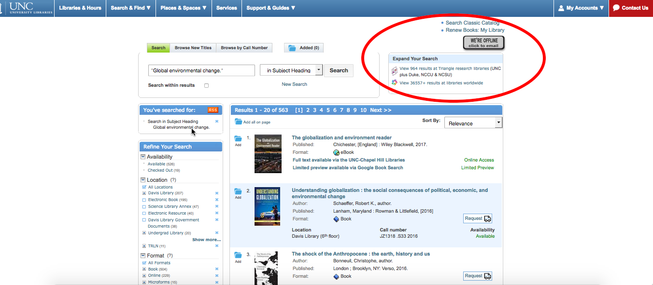Click the Book icon for Shock of the Anthropocene
653x285 pixels.
pos(336,276)
